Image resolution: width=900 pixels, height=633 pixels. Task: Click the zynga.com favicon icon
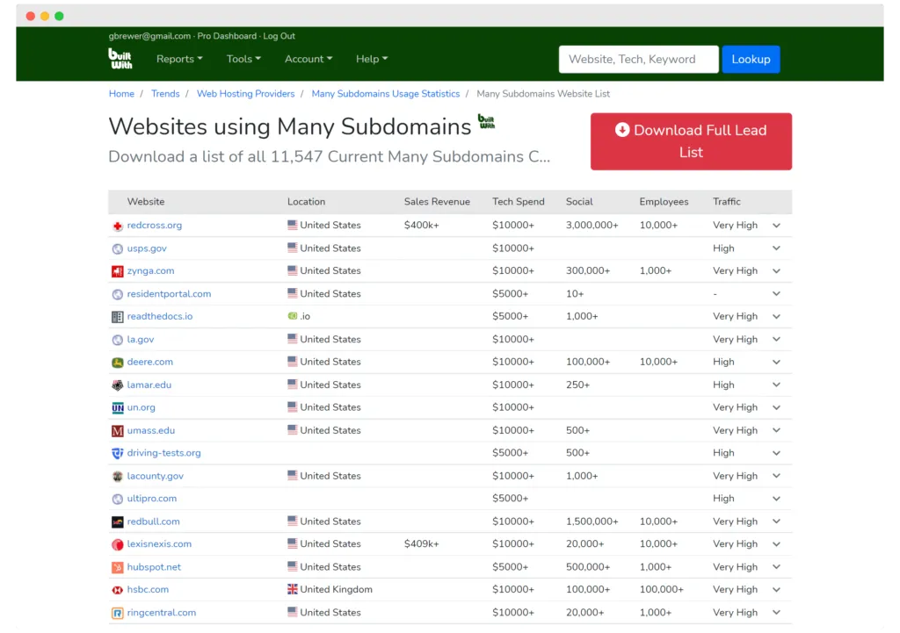(118, 271)
